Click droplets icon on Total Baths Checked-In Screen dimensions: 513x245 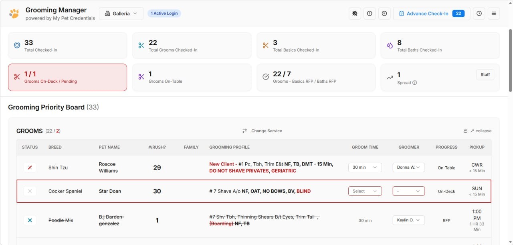pyautogui.click(x=390, y=46)
